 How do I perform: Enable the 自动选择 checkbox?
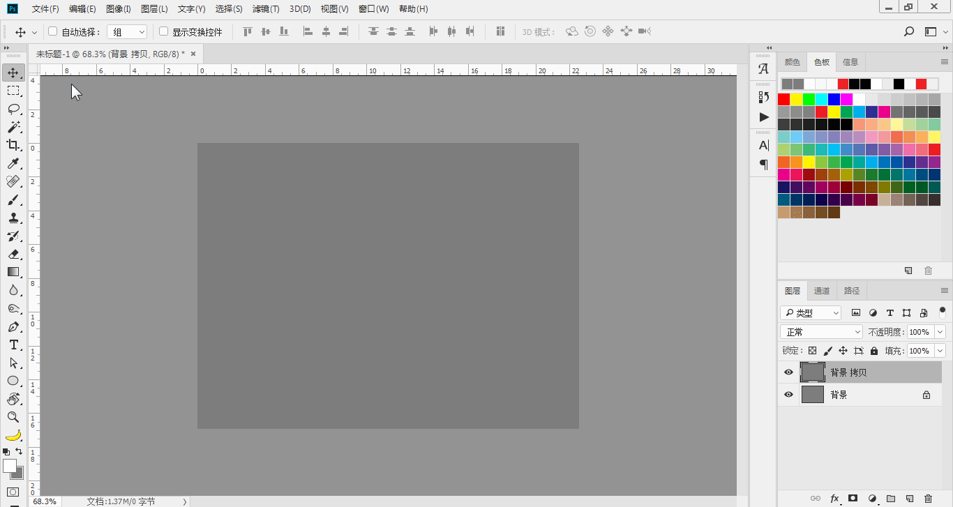52,31
